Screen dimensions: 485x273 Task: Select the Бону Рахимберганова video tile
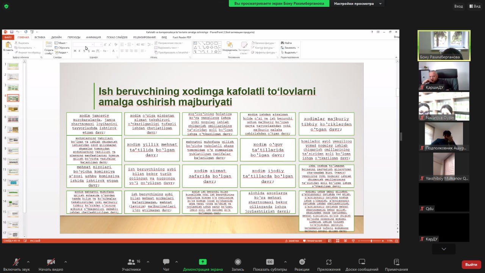click(444, 45)
